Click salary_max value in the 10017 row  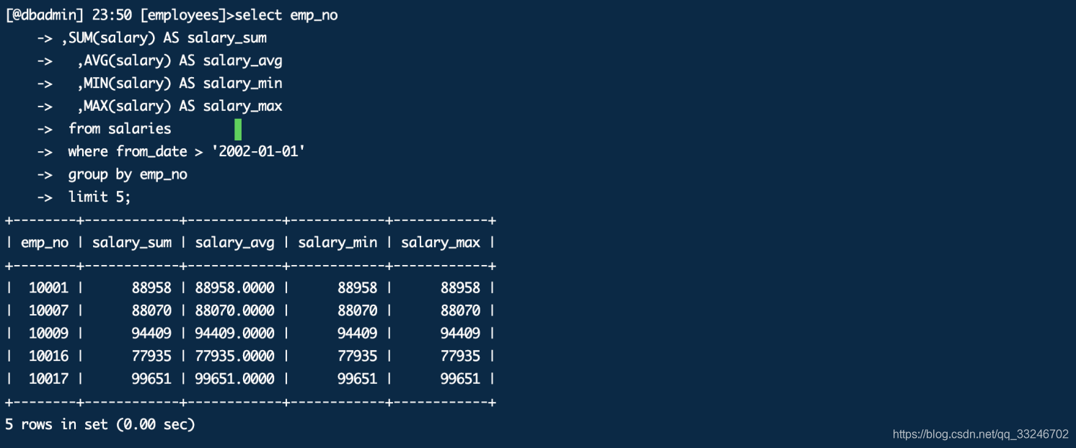460,379
